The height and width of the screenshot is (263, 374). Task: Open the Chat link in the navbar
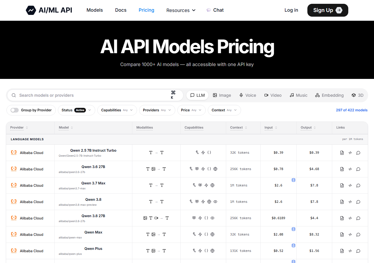point(215,10)
